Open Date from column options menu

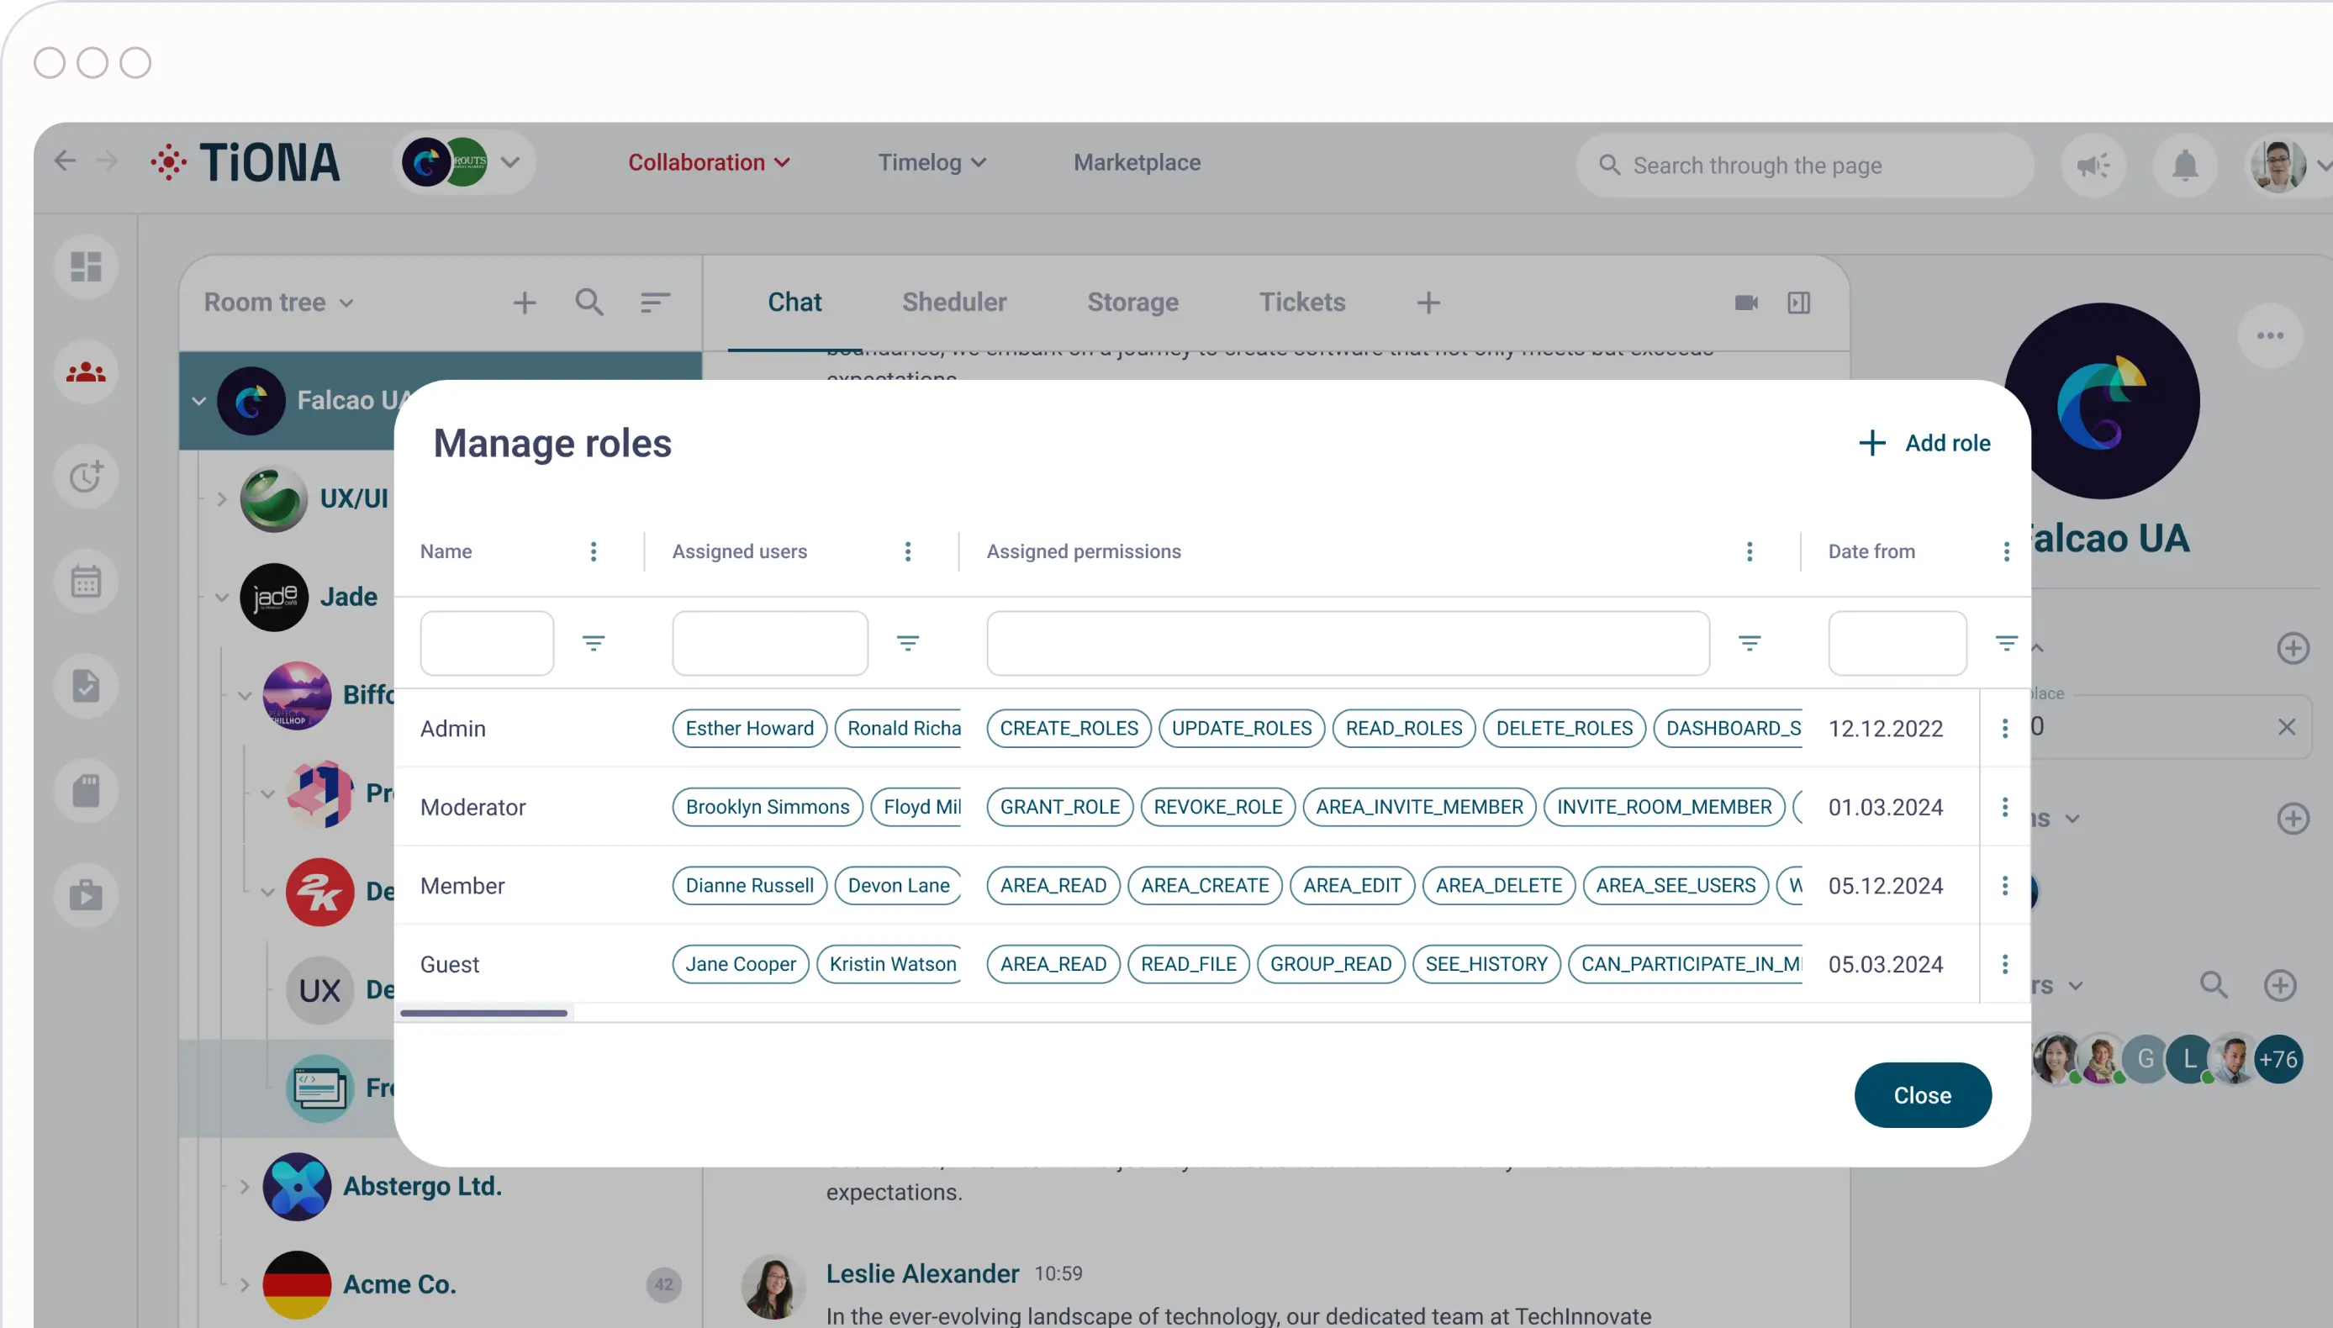point(2007,551)
